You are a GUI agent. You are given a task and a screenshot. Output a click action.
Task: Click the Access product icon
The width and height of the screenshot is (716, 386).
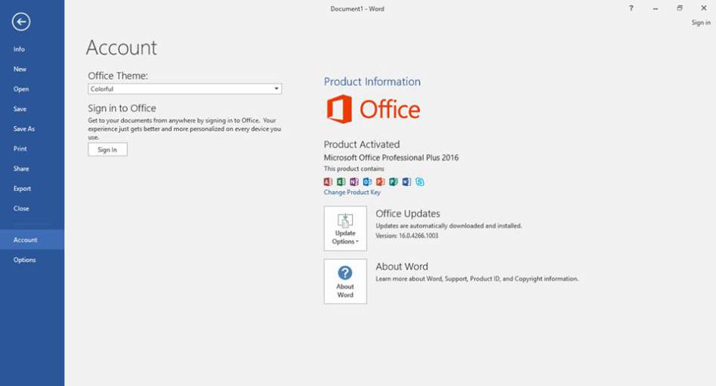point(328,182)
